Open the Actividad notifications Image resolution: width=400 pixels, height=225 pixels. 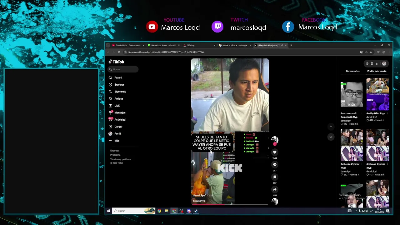[117, 120]
